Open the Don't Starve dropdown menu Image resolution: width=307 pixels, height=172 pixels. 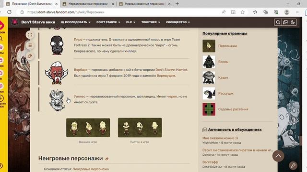pyautogui.click(x=108, y=22)
